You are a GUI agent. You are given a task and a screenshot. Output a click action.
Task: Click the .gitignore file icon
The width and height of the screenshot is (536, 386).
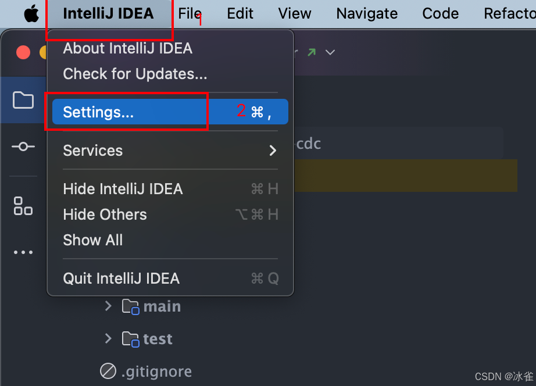[108, 370]
